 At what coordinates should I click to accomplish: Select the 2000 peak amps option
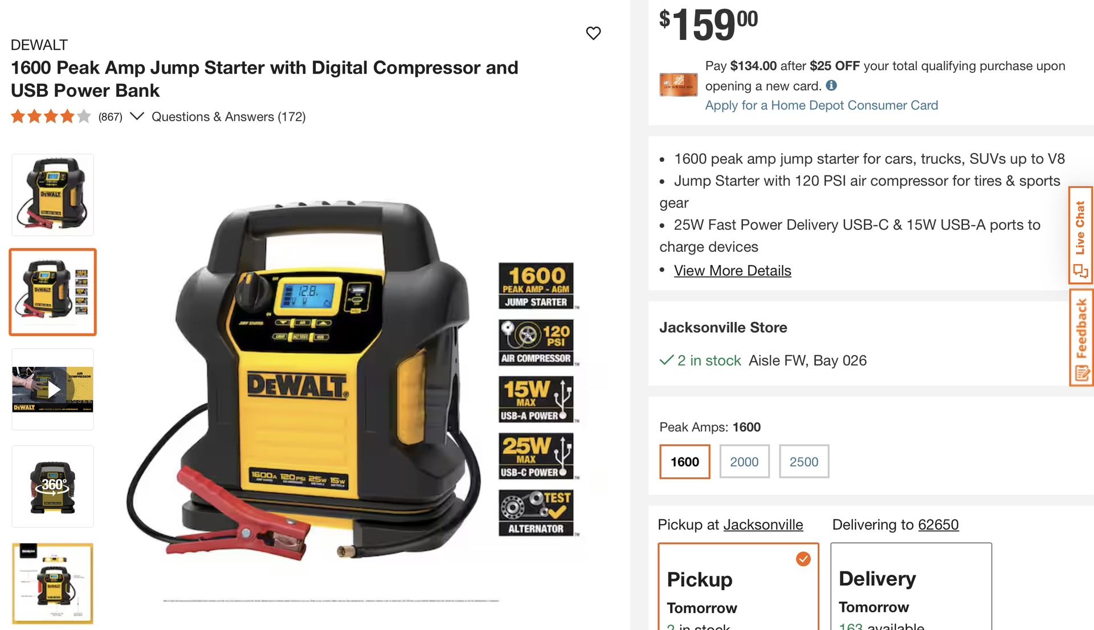[x=744, y=461]
